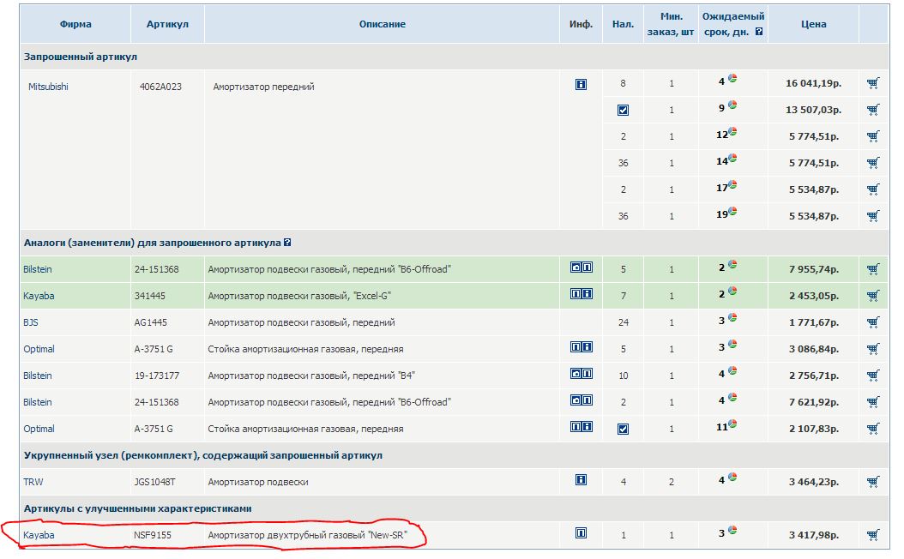
Task: Open info icon in Kayaba NSF9155 row
Action: click(x=582, y=533)
